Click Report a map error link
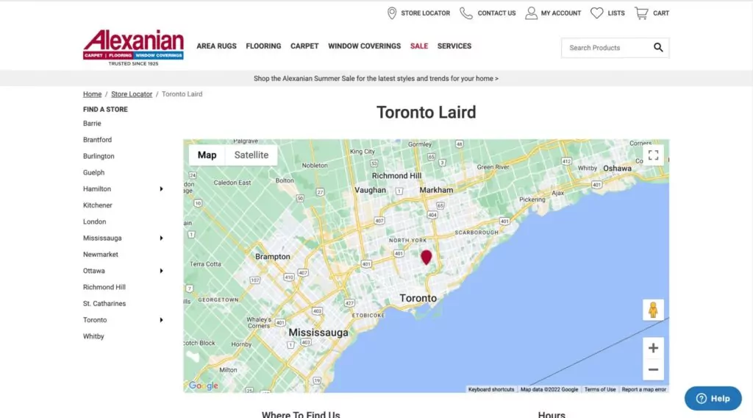This screenshot has width=753, height=418. [x=644, y=389]
